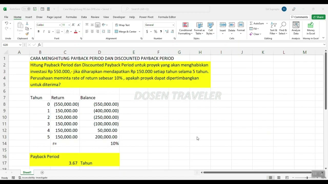The image size is (328, 184).
Task: Expand Format as Table options
Action: (x=199, y=28)
